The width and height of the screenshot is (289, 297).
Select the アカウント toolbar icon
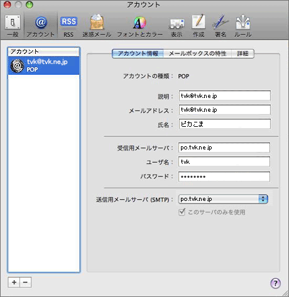coord(41,26)
